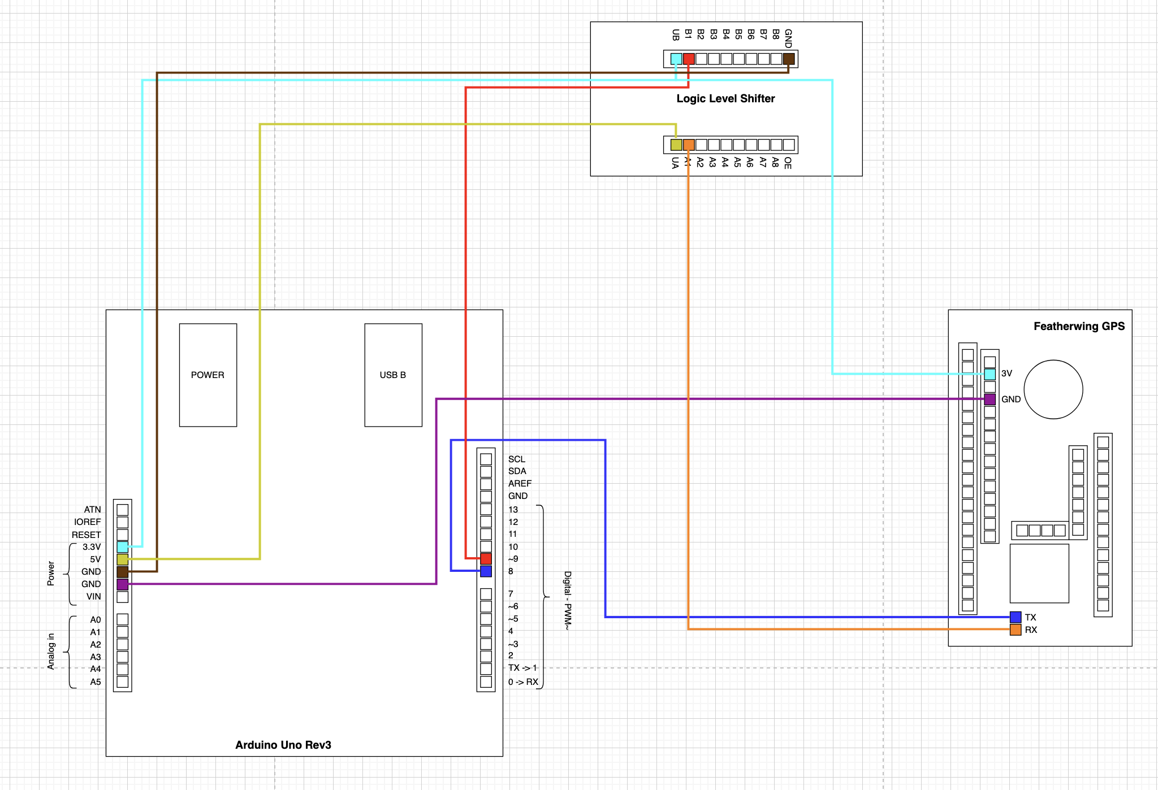
Task: Select the Logic Level Shifter title label
Action: (x=726, y=98)
